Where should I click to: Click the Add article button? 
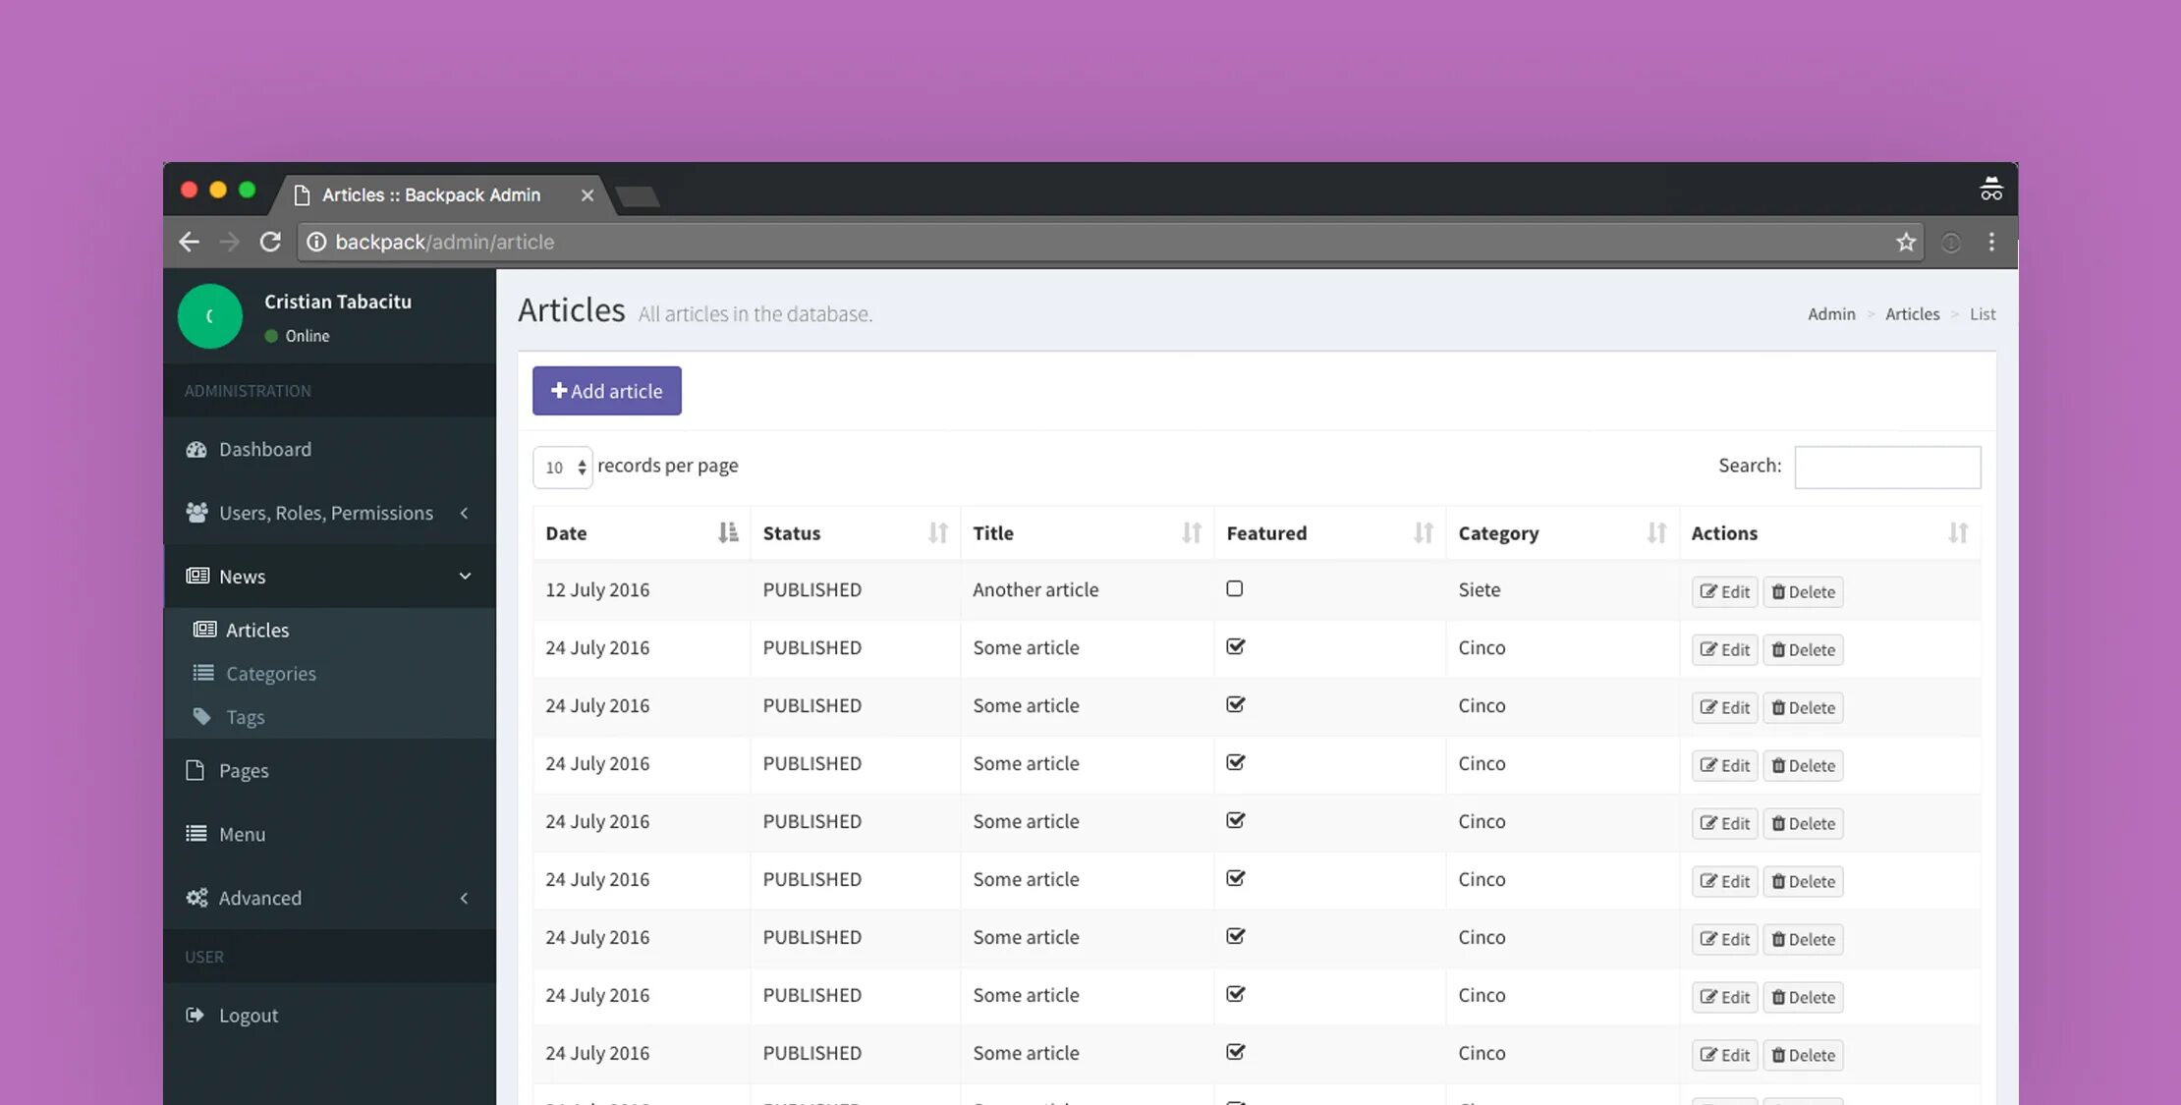pos(607,390)
